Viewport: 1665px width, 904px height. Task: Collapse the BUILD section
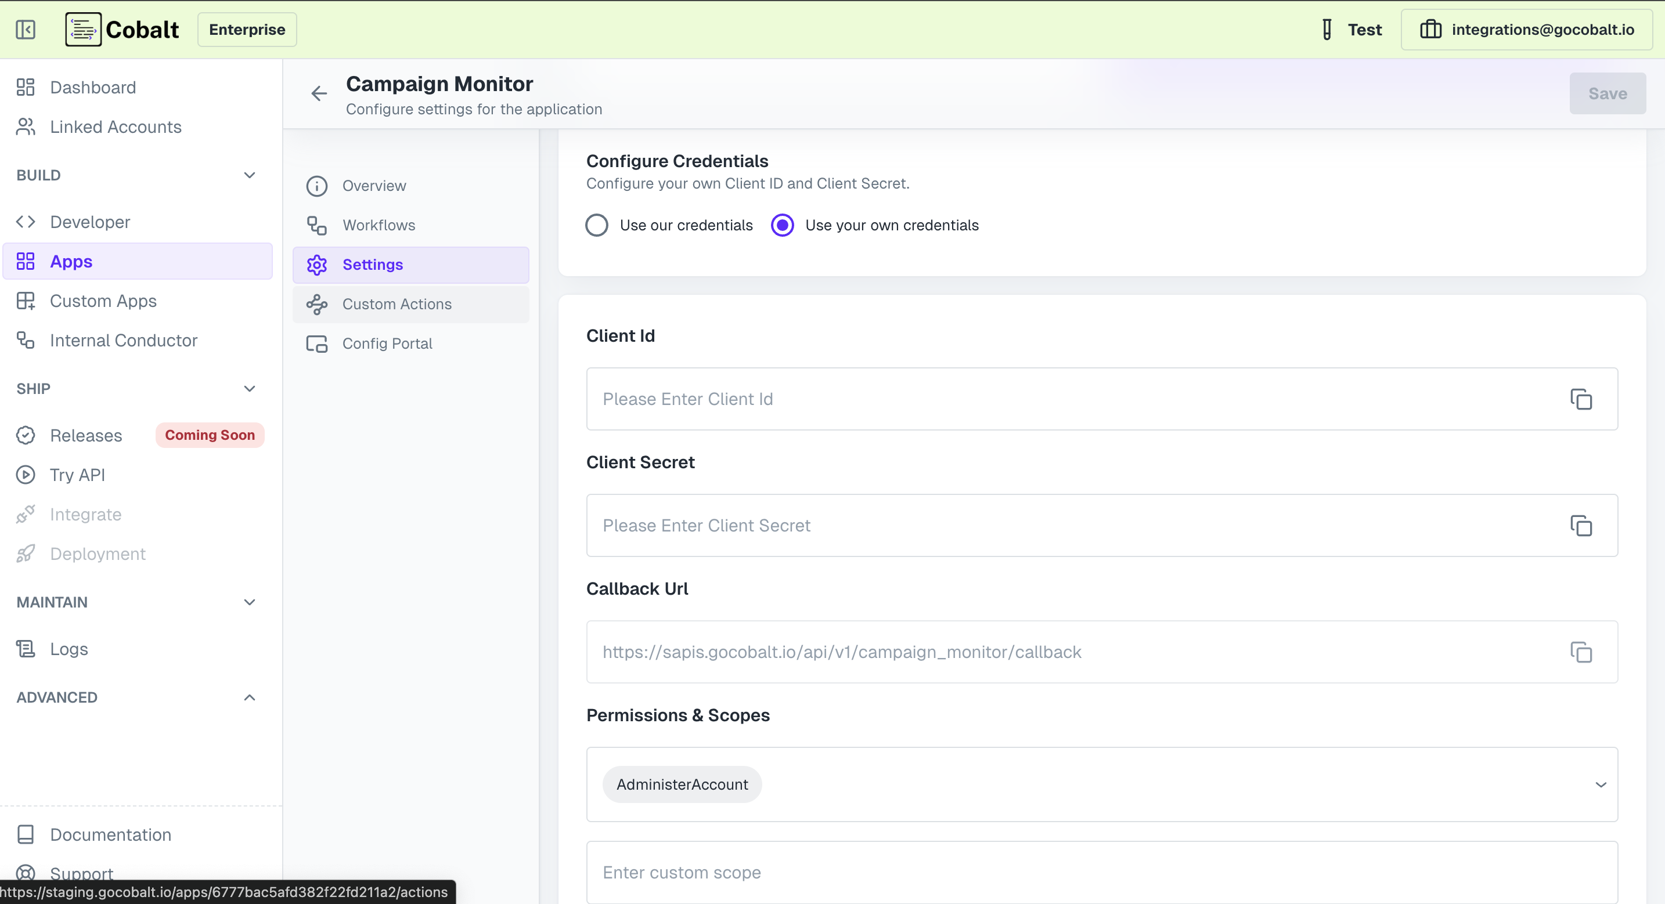pyautogui.click(x=250, y=175)
